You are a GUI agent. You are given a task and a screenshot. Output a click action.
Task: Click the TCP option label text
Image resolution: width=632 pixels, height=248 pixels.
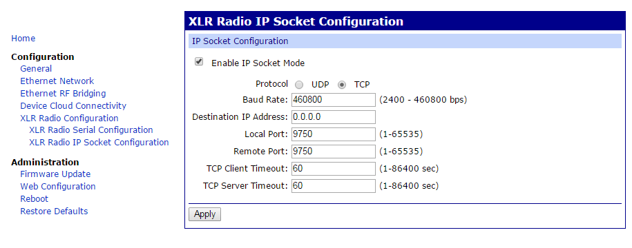coord(362,85)
